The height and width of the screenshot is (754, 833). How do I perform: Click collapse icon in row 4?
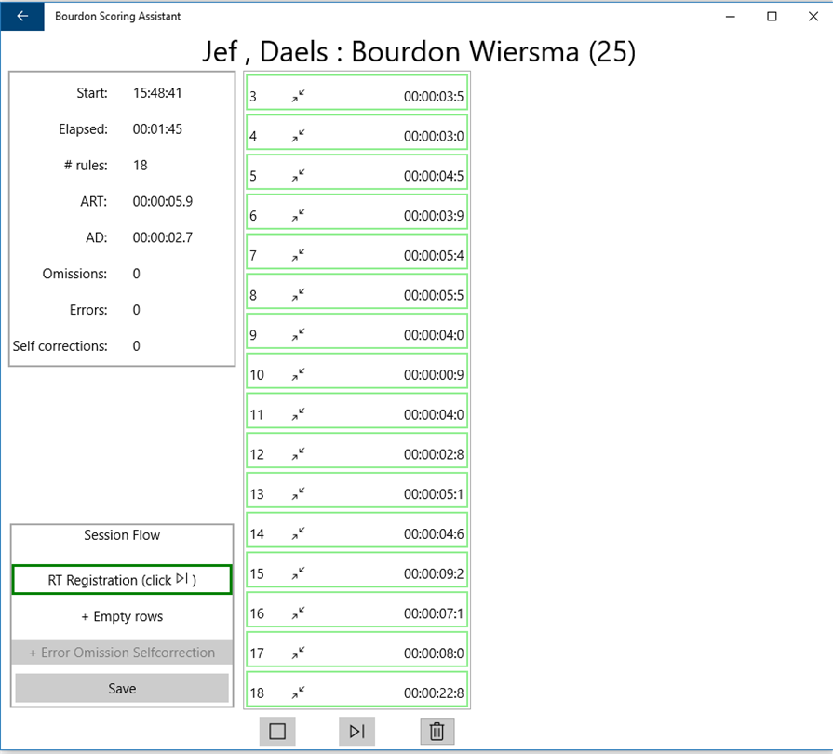point(298,136)
